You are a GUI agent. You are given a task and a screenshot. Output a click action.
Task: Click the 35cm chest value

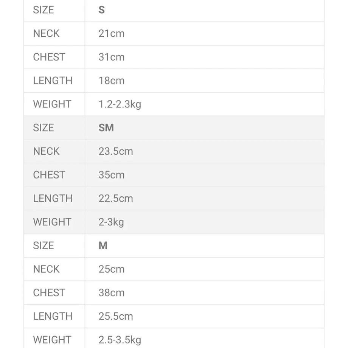tap(112, 175)
